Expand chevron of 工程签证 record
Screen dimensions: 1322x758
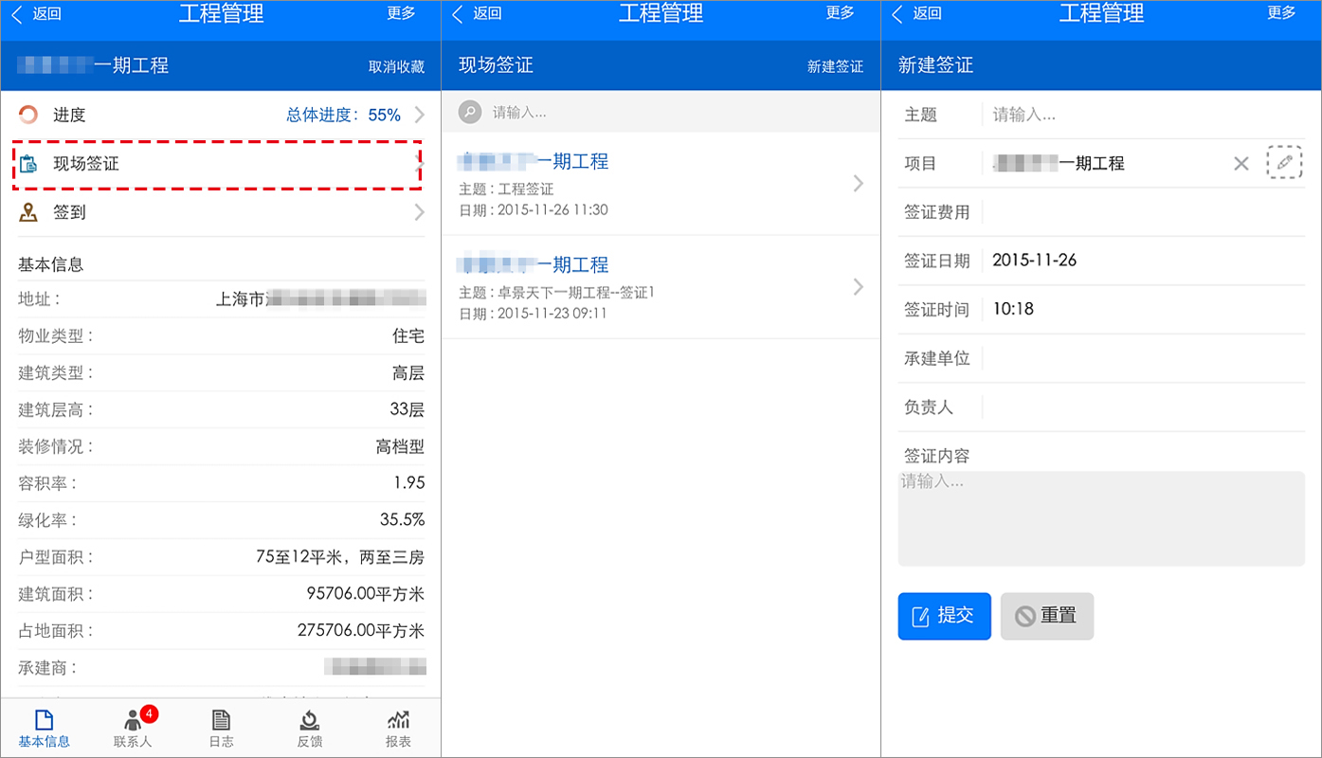coord(859,184)
